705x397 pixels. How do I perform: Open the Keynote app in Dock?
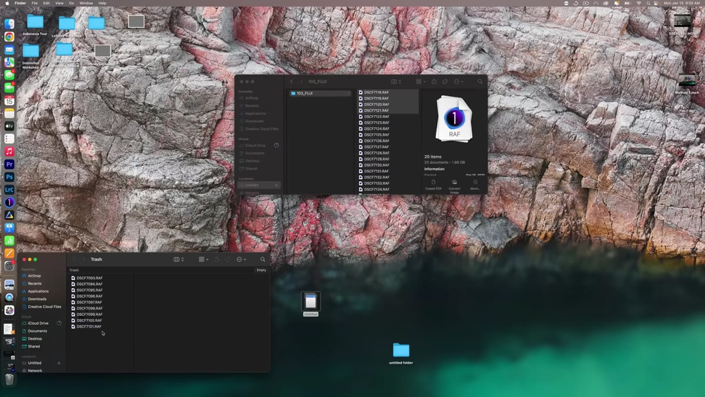9,228
